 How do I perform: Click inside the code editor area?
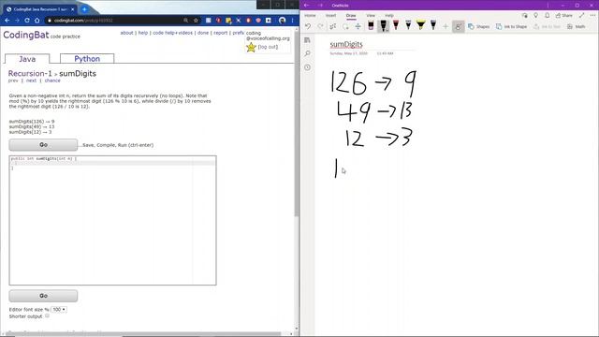click(112, 220)
